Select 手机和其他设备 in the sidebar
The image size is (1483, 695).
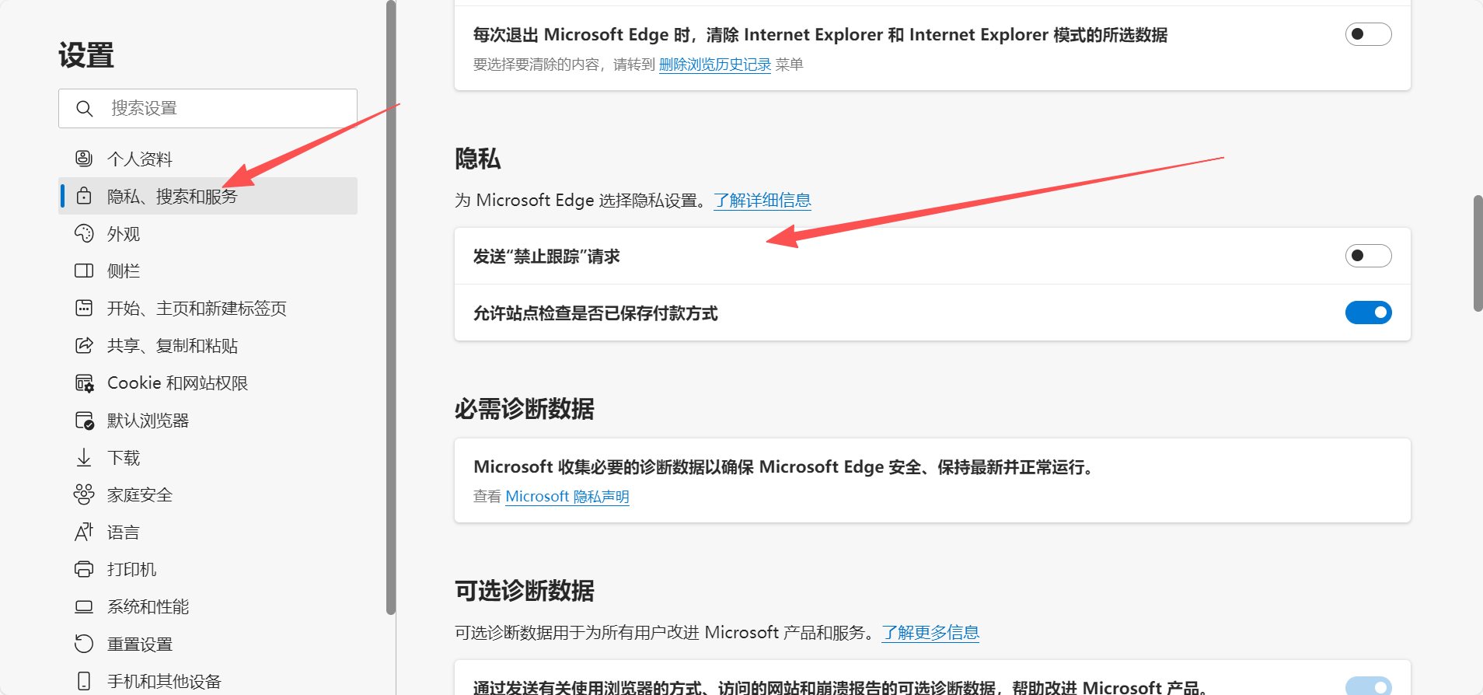[208, 680]
